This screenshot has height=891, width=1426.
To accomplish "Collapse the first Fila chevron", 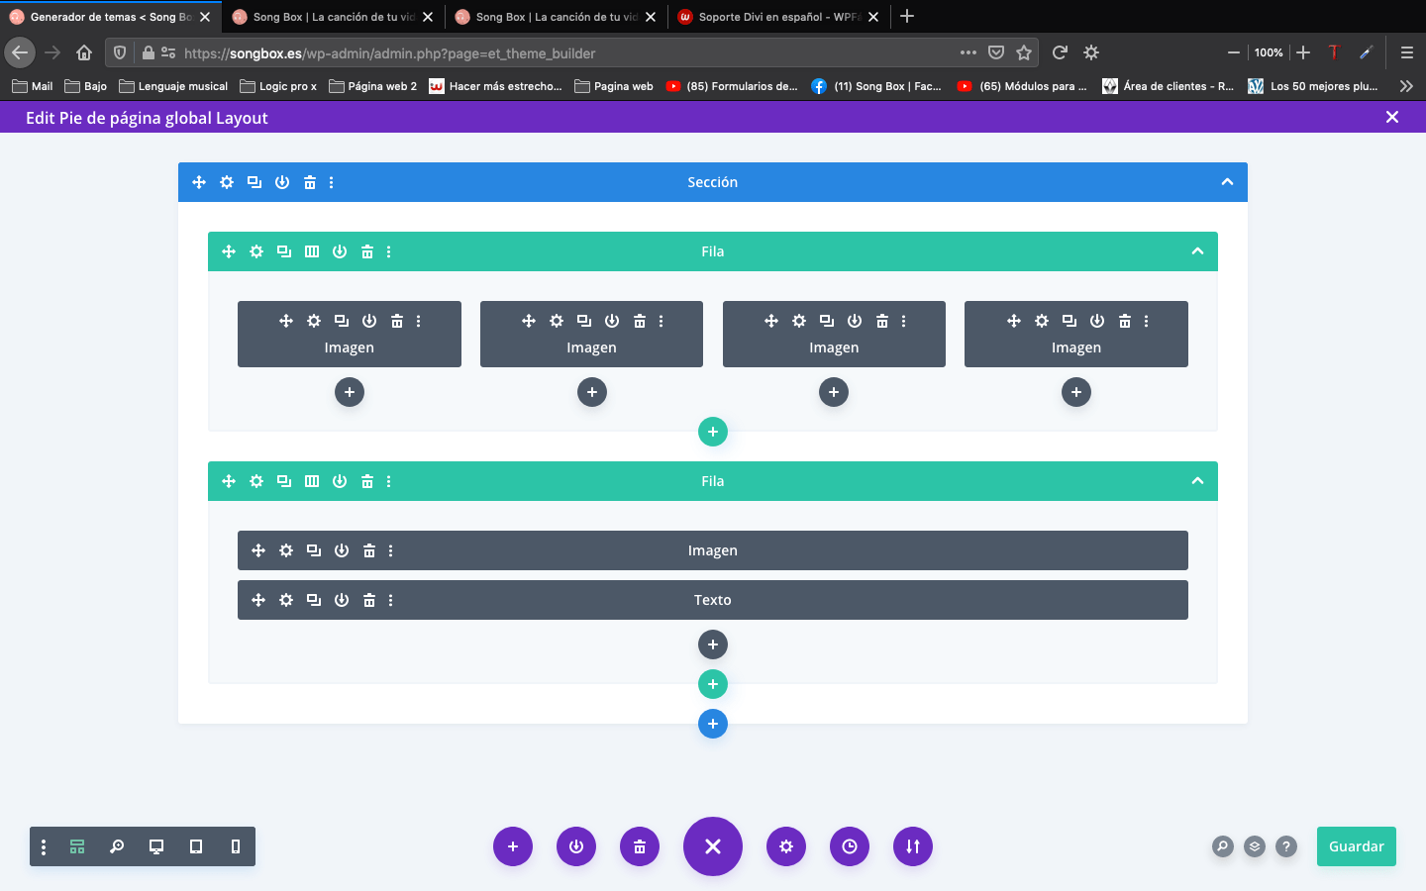I will coord(1197,251).
